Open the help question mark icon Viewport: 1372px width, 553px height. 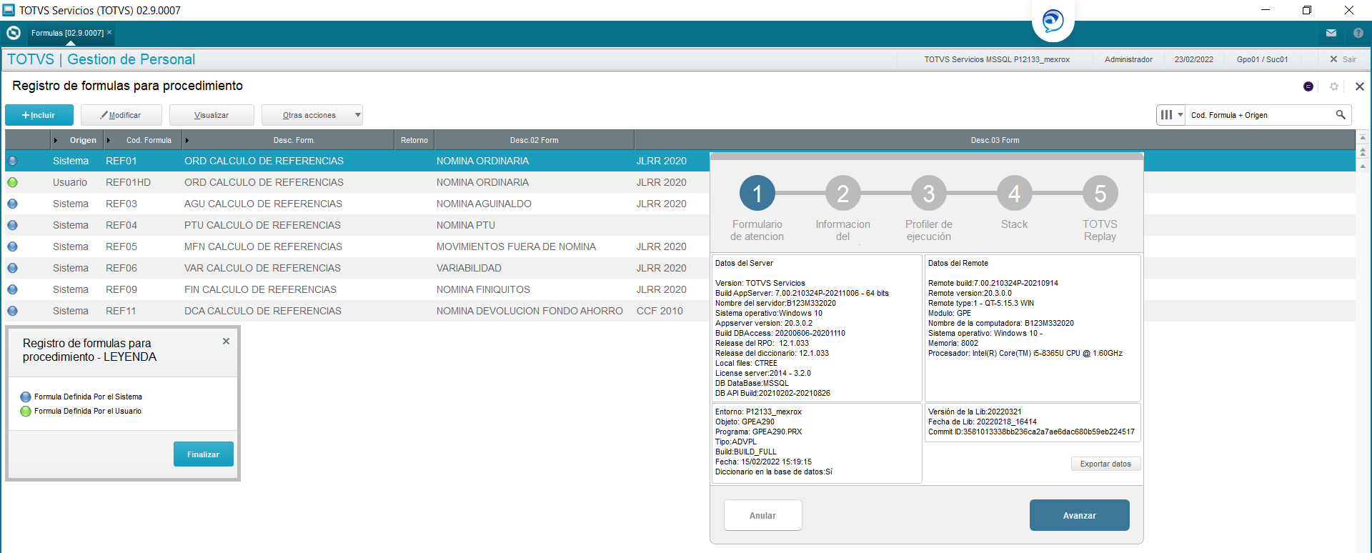1358,33
